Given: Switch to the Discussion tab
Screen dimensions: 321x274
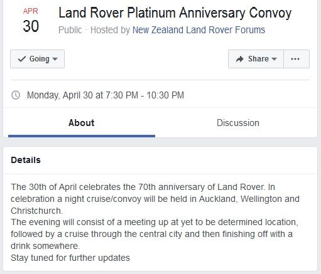Looking at the screenshot, I should point(238,123).
